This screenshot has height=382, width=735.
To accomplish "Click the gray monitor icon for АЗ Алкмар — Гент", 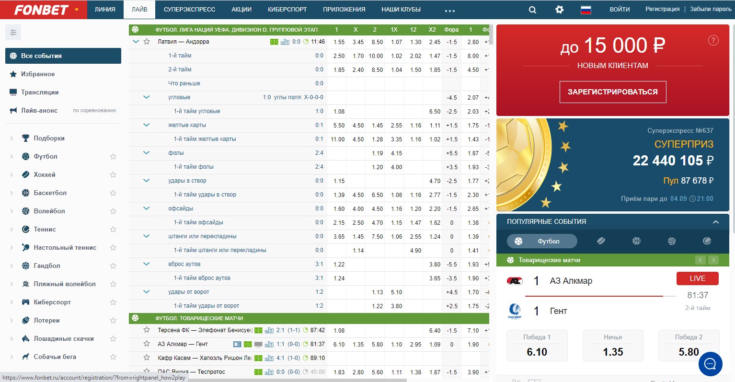I will click(x=258, y=344).
